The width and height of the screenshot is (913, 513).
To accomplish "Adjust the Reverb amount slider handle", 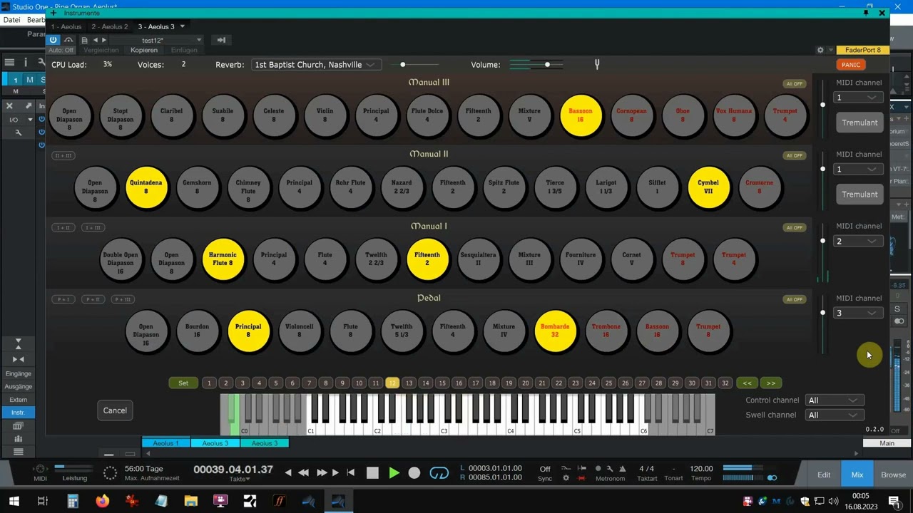I will coord(402,65).
